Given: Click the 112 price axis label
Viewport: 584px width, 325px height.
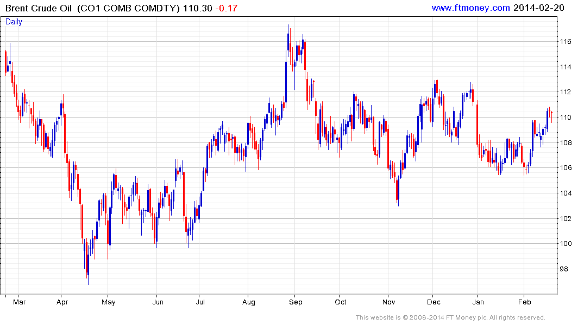Looking at the screenshot, I should 566,92.
